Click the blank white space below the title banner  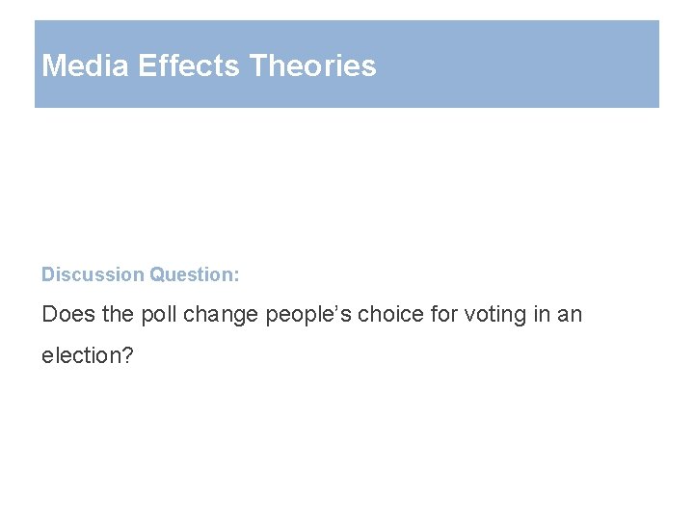pos(347,183)
